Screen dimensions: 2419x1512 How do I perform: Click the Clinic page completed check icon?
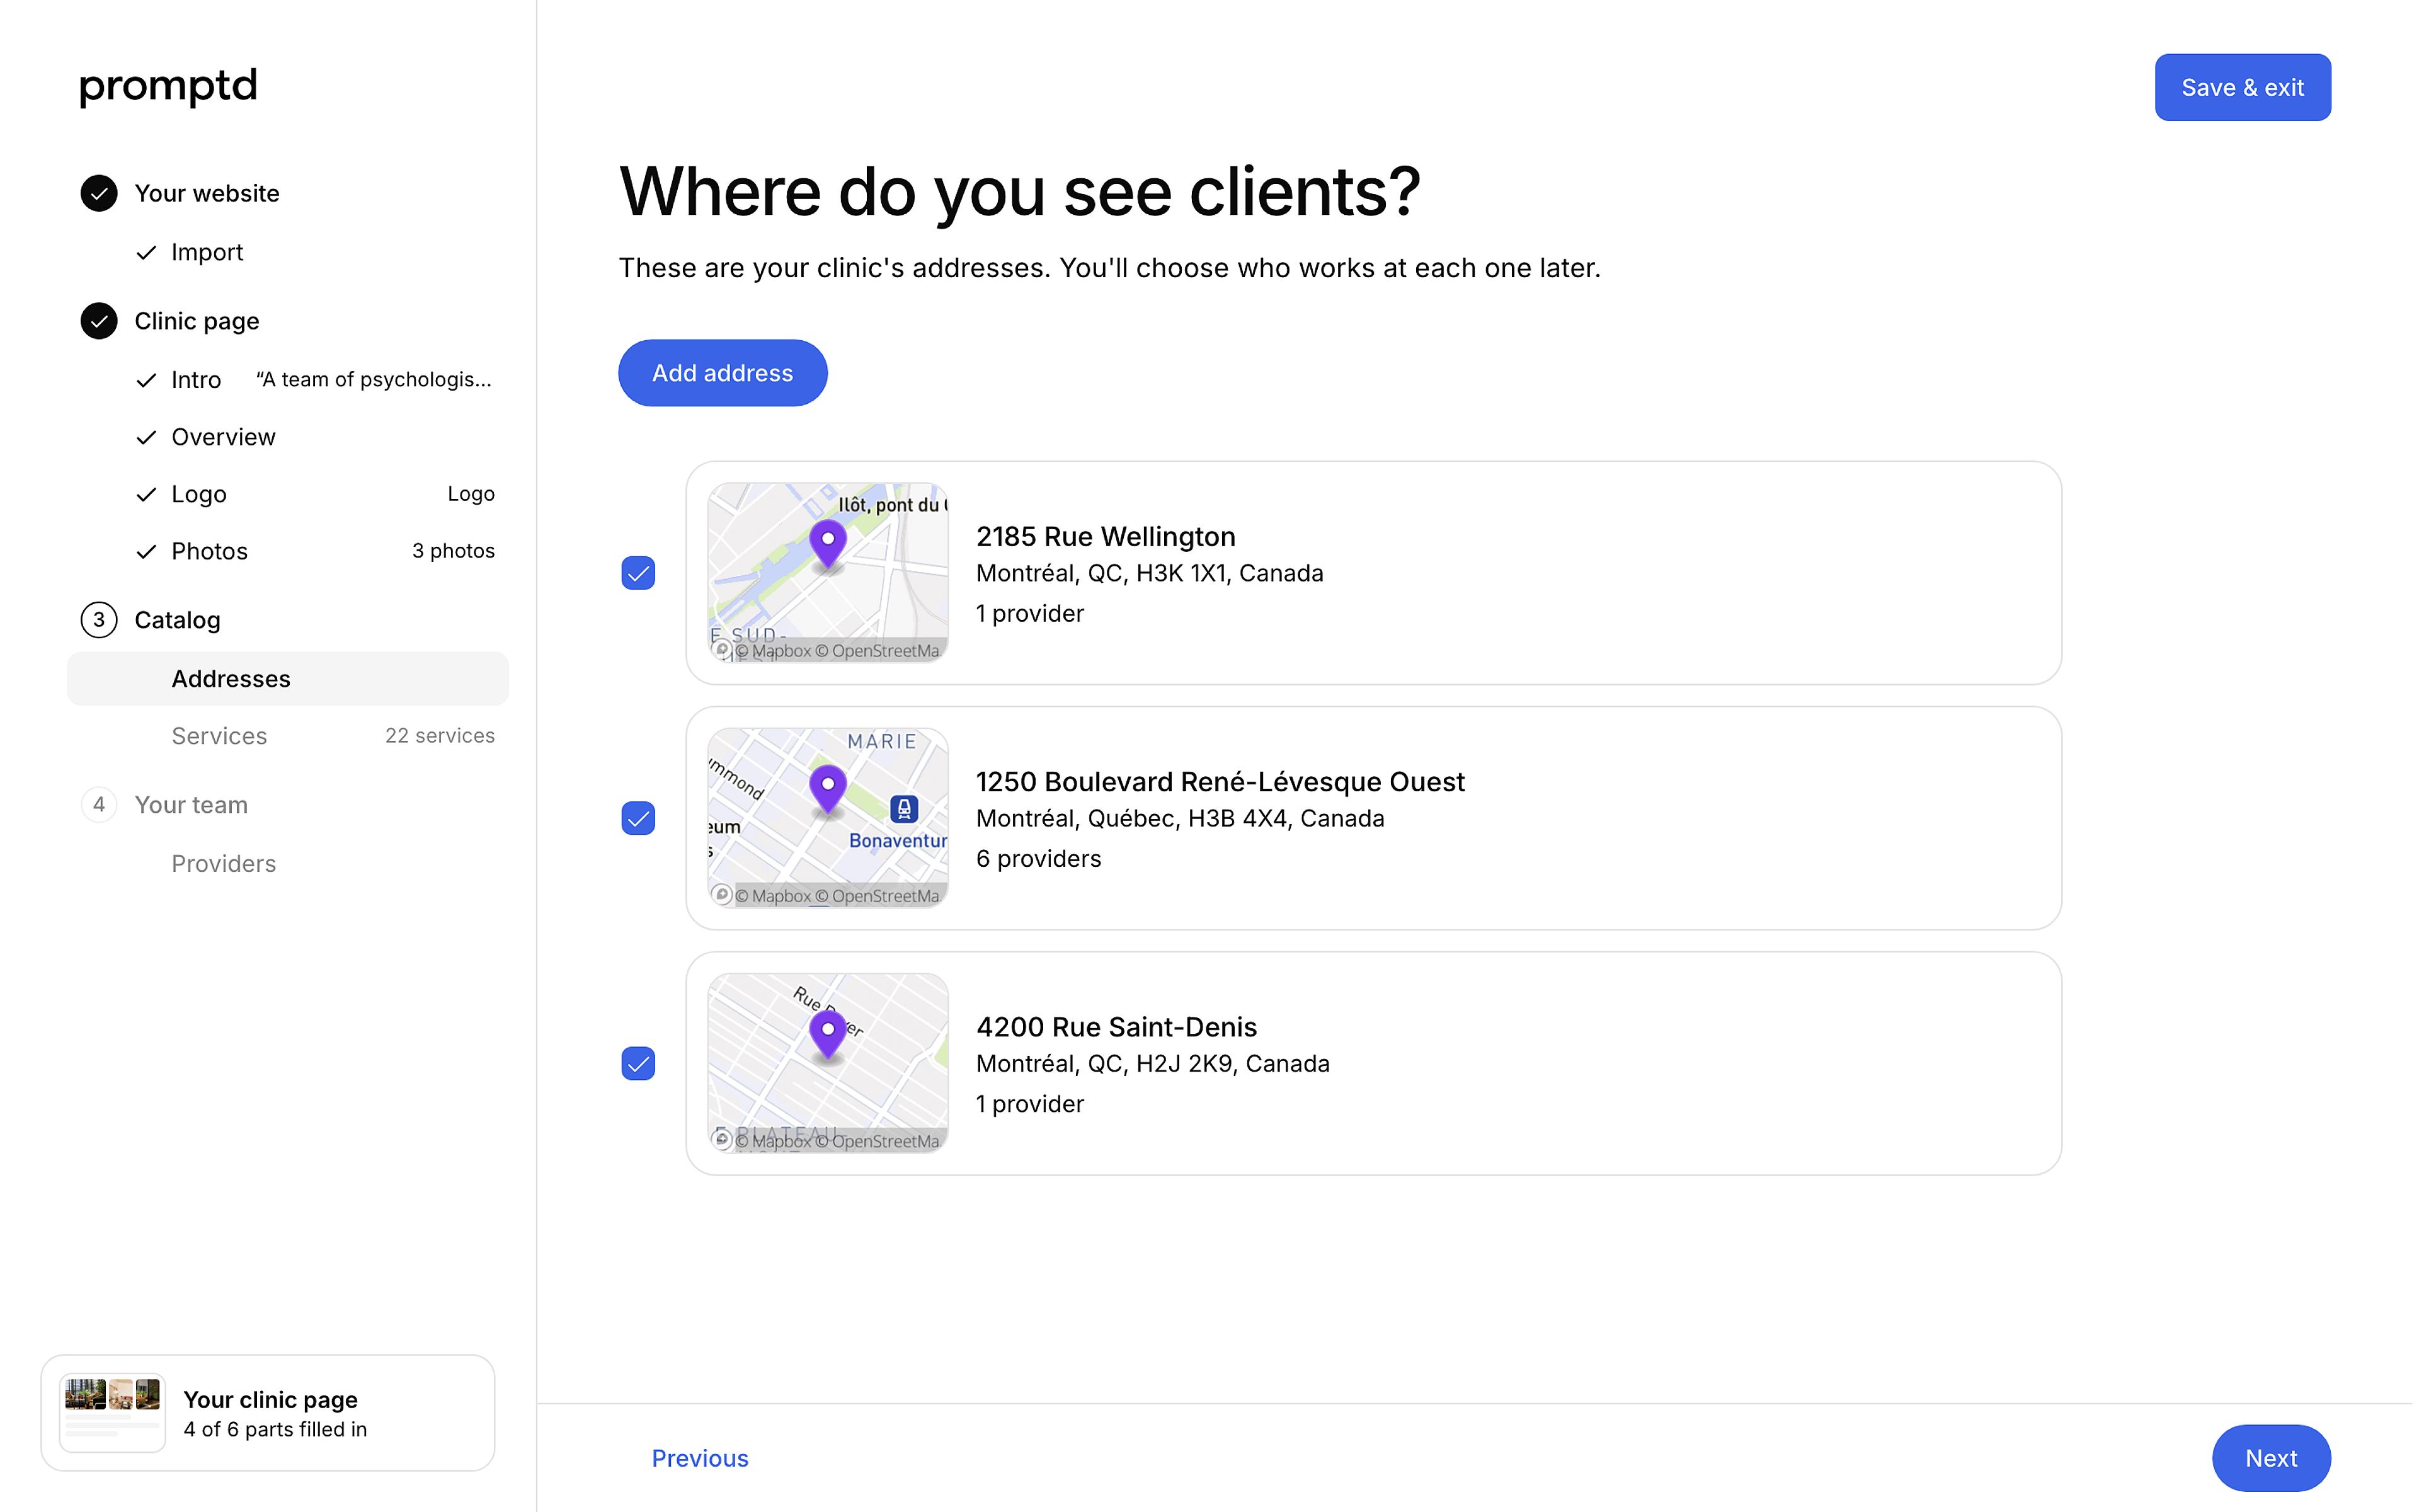point(99,321)
